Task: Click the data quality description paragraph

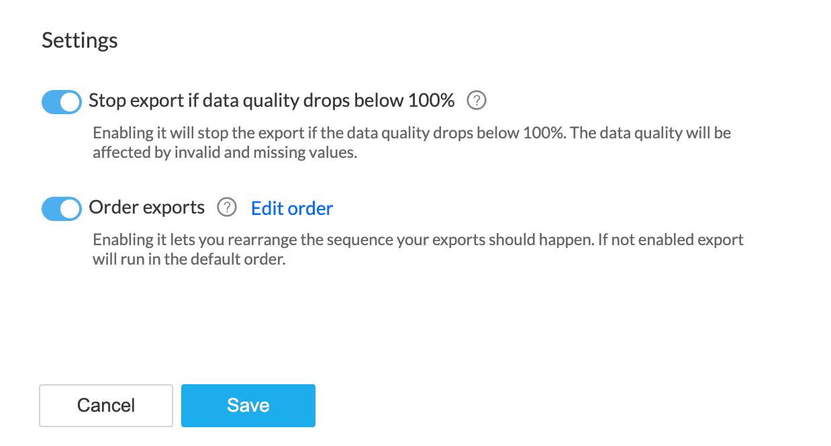Action: pyautogui.click(x=411, y=142)
